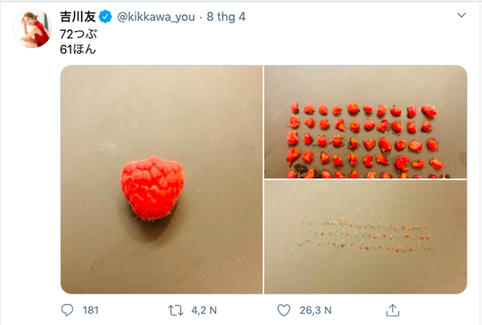
Task: Click the like count 26,3 N
Action: (315, 310)
